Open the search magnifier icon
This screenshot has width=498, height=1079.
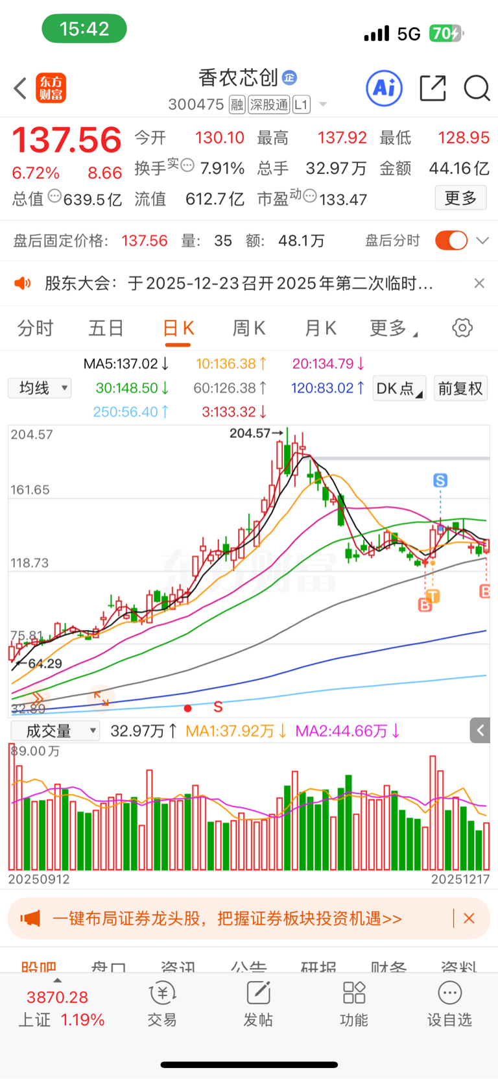(477, 88)
